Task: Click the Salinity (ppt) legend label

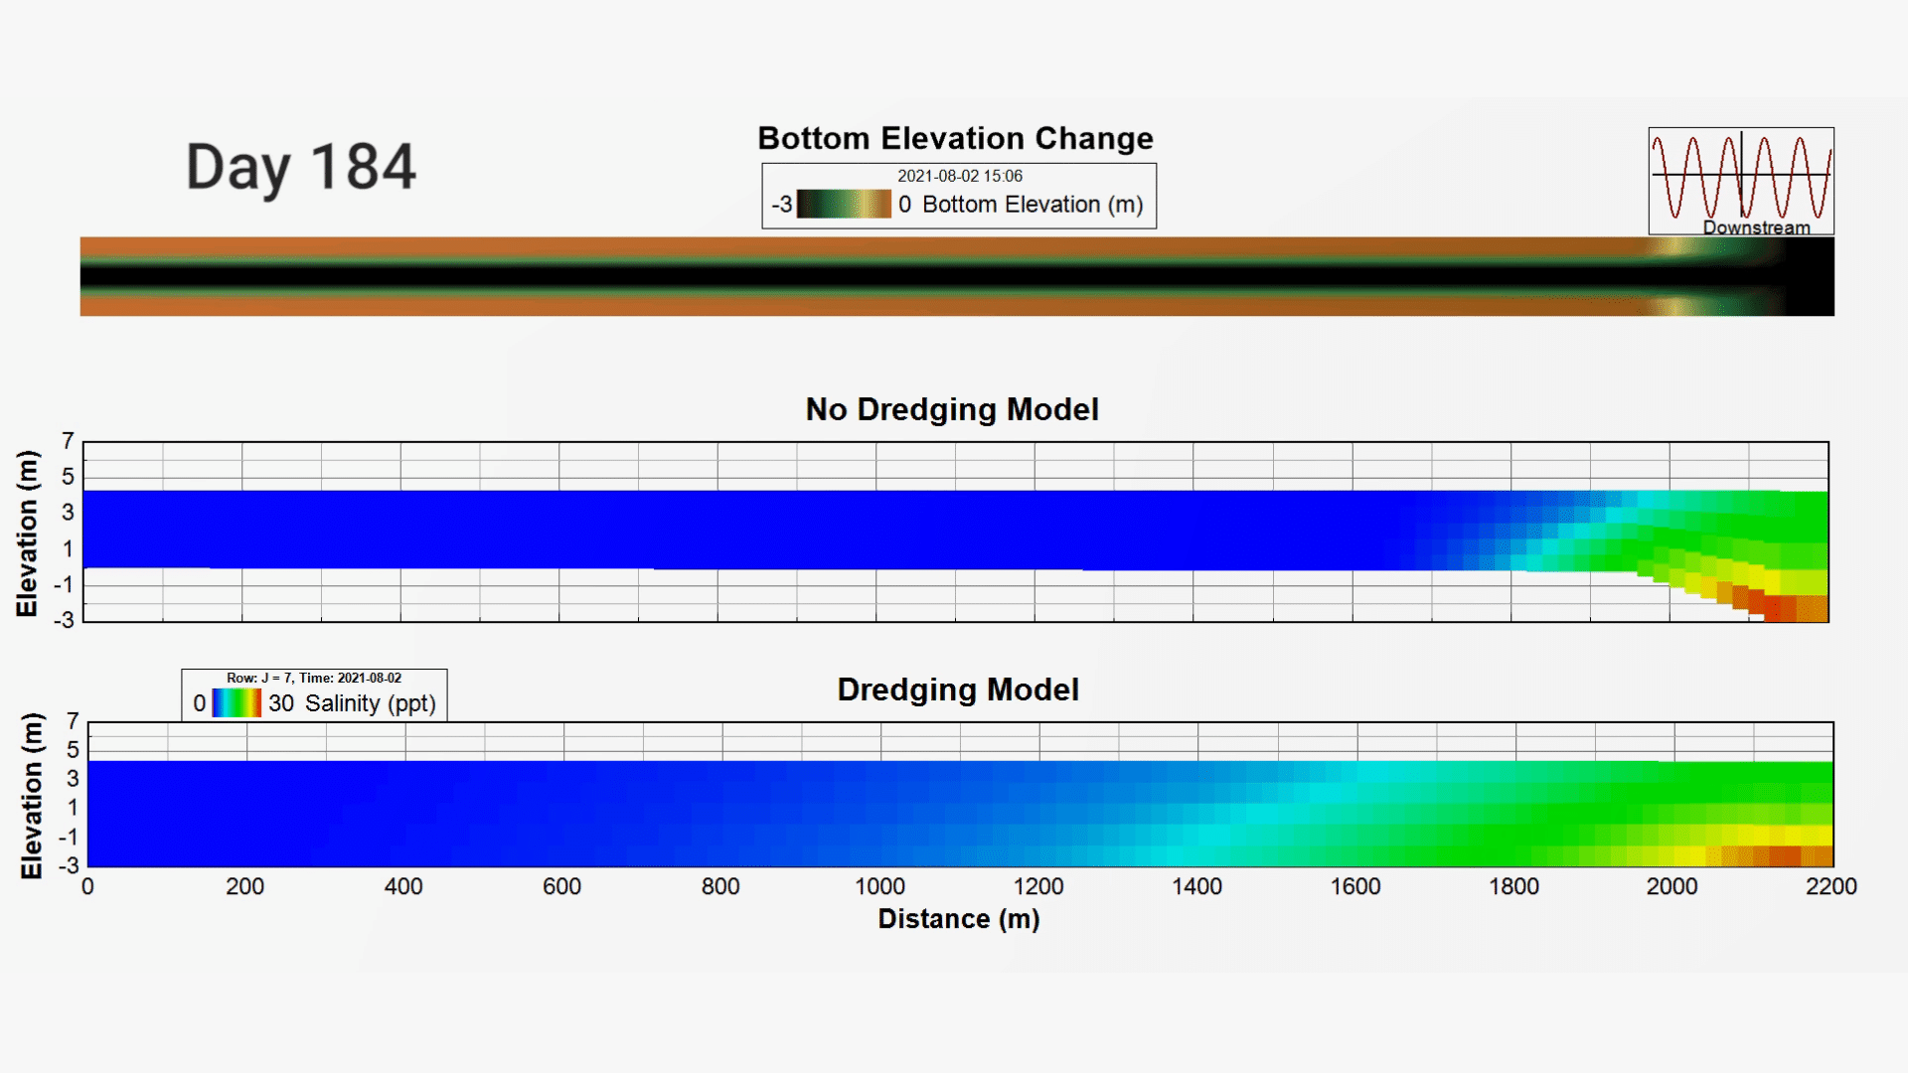Action: [x=371, y=703]
